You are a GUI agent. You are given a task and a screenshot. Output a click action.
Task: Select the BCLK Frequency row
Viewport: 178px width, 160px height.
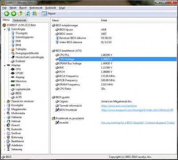coord(116,76)
